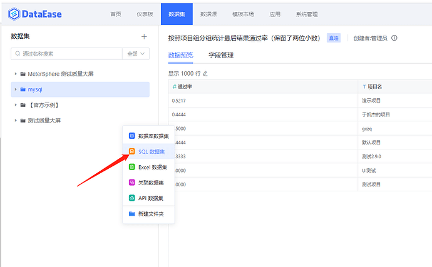
Task: Click the 显示 1000 行 text
Action: pos(184,74)
